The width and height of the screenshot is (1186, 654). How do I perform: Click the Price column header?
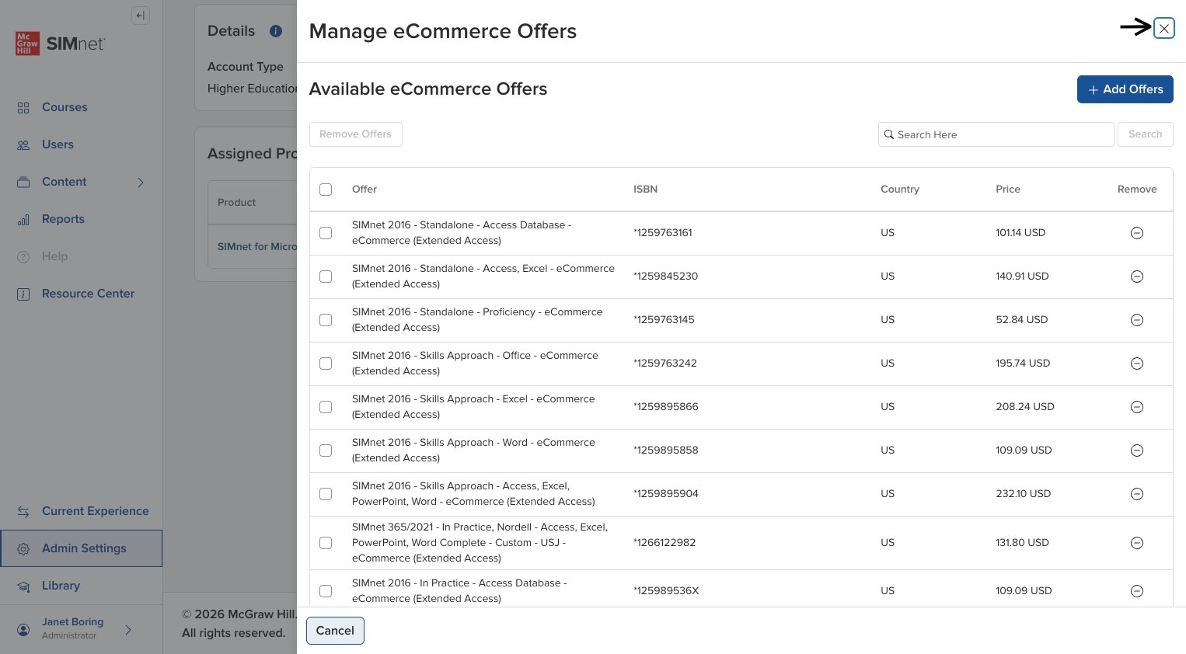click(1008, 190)
